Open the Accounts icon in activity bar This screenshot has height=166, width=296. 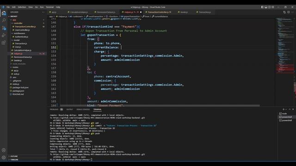[x=4, y=150]
